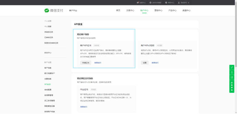The width and height of the screenshot is (237, 114).
Task: Click the 个人设置 sidebar group label
Action: coord(48,21)
